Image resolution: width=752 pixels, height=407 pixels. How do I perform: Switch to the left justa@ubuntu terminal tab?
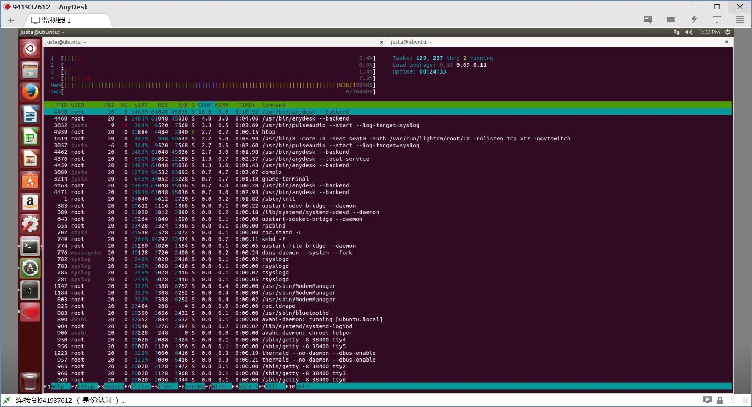(x=215, y=42)
